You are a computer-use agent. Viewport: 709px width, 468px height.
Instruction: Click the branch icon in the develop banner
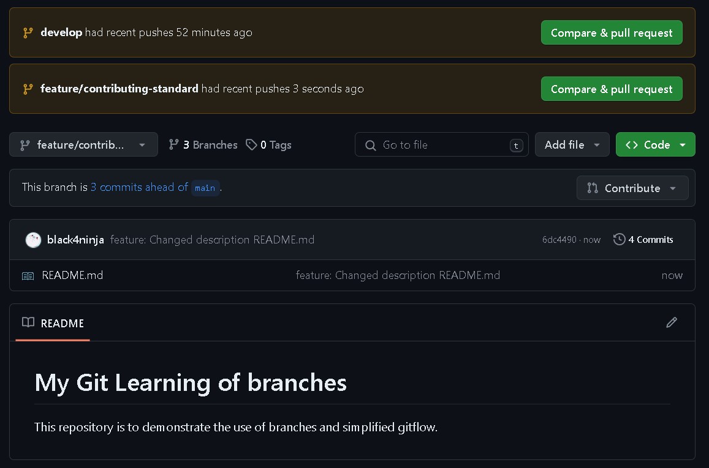coord(28,32)
